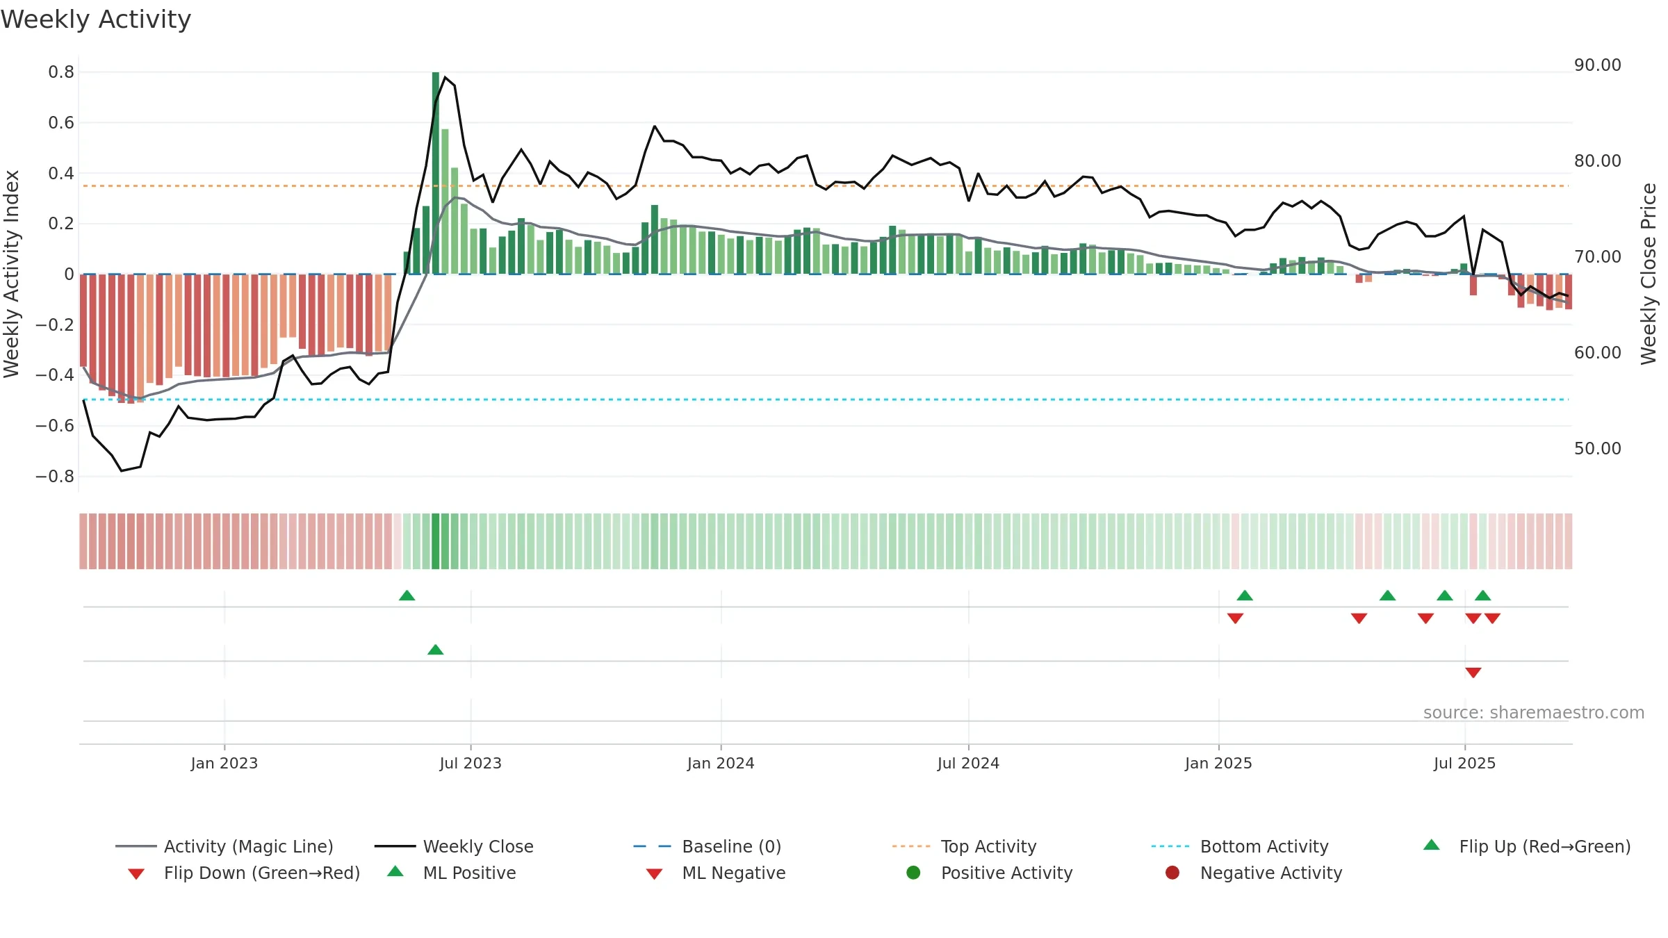Click the tallest green bar at 0.8
The width and height of the screenshot is (1668, 938).
(x=436, y=173)
